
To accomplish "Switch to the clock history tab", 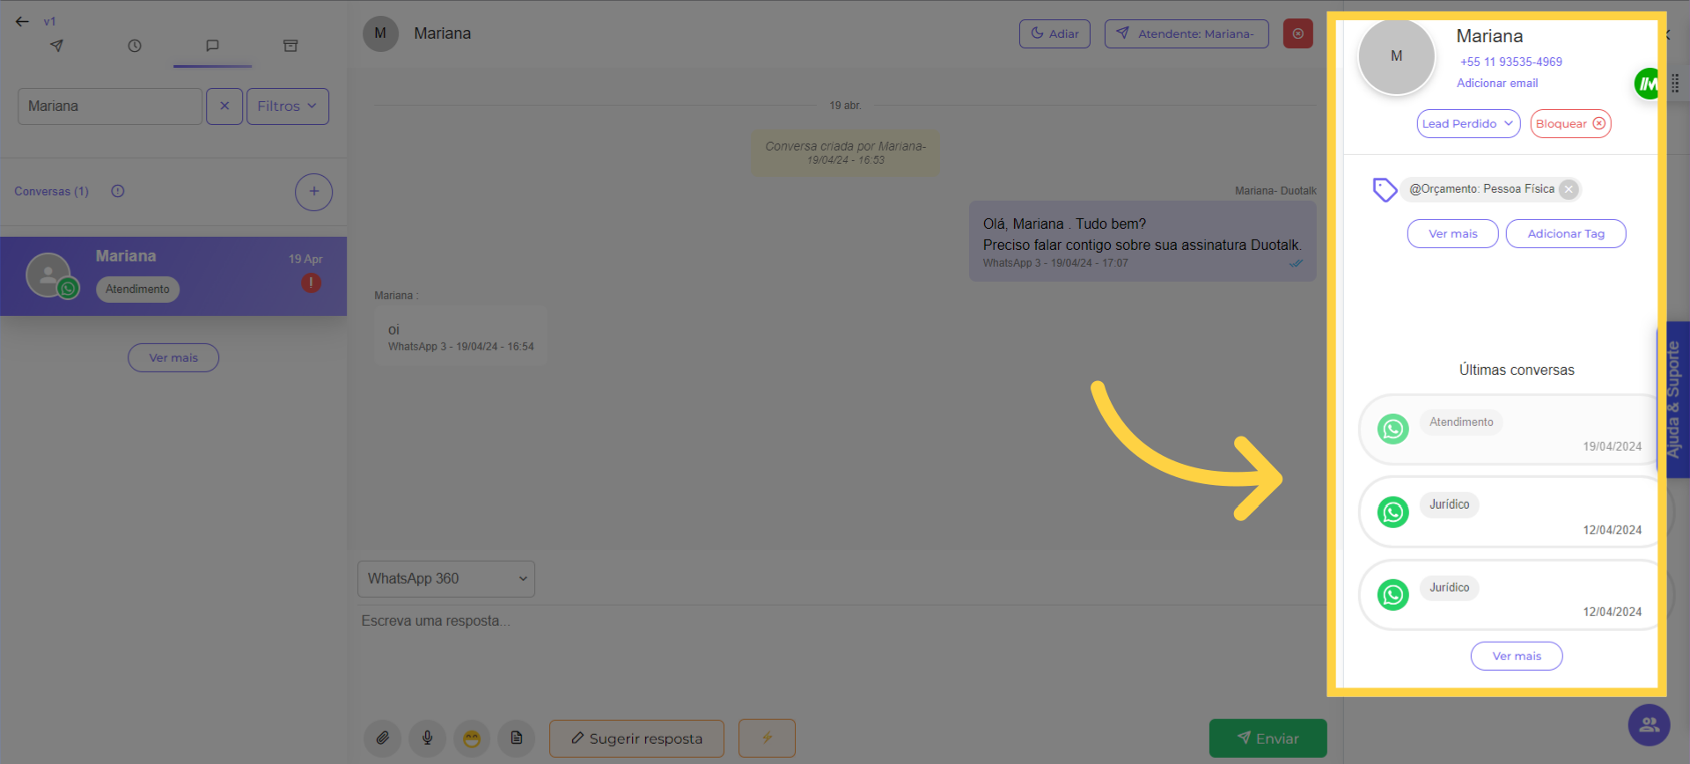I will pyautogui.click(x=135, y=46).
